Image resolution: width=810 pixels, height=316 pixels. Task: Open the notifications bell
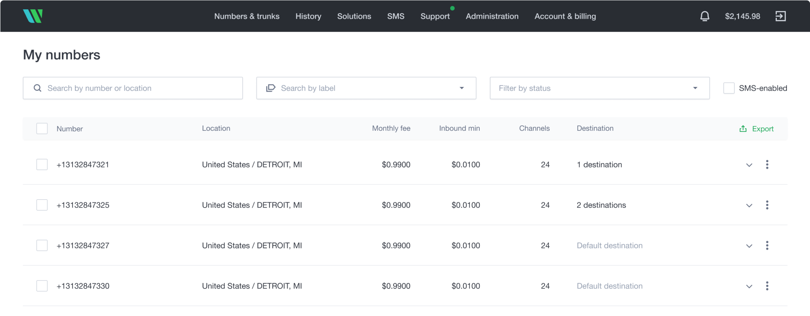point(705,16)
